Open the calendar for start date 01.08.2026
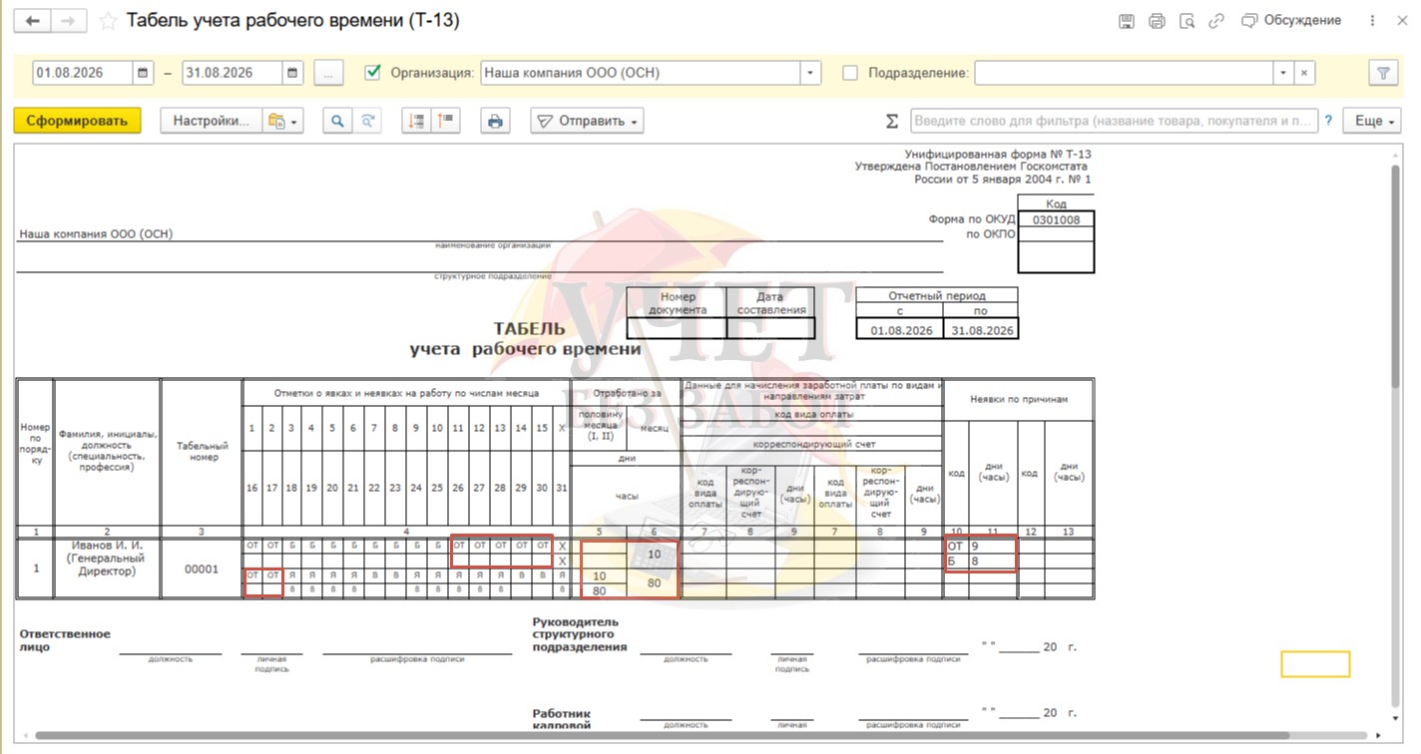The height and width of the screenshot is (754, 1421). 144,73
